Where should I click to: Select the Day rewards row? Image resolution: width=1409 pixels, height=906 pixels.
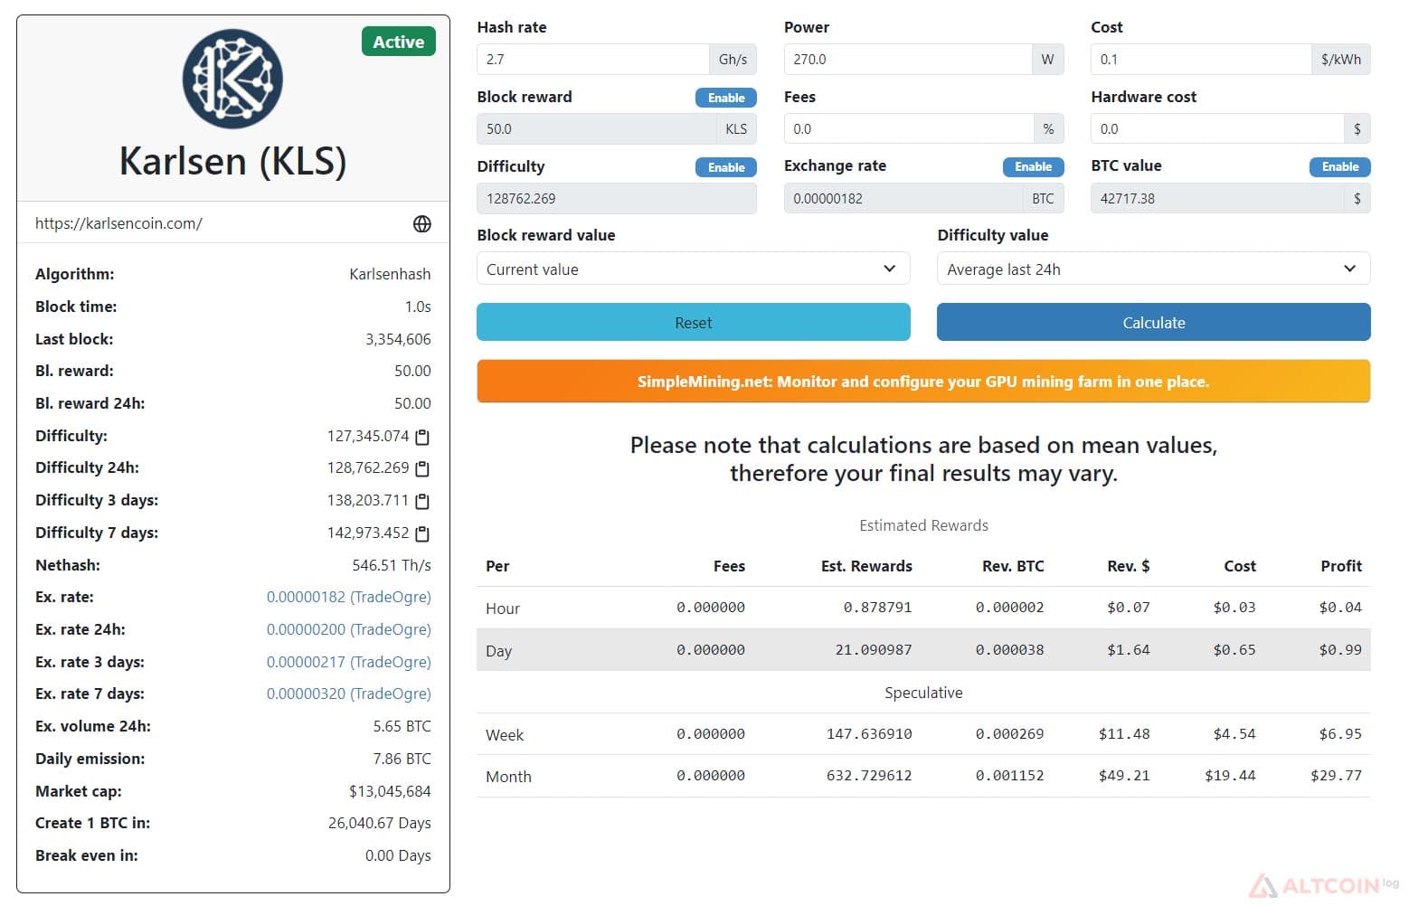(923, 650)
